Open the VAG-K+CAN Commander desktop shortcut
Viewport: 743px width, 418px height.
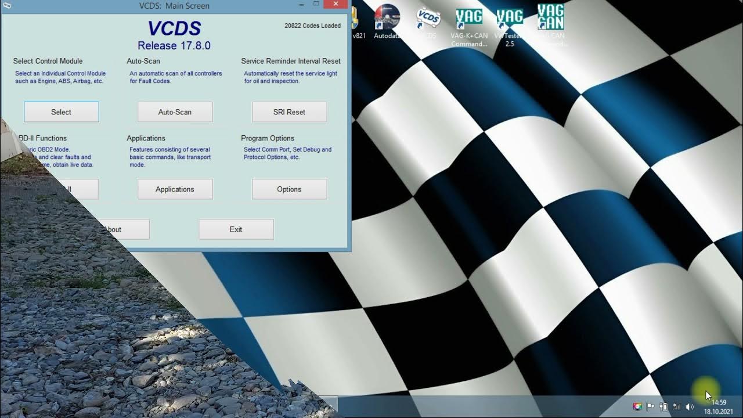pos(469,26)
